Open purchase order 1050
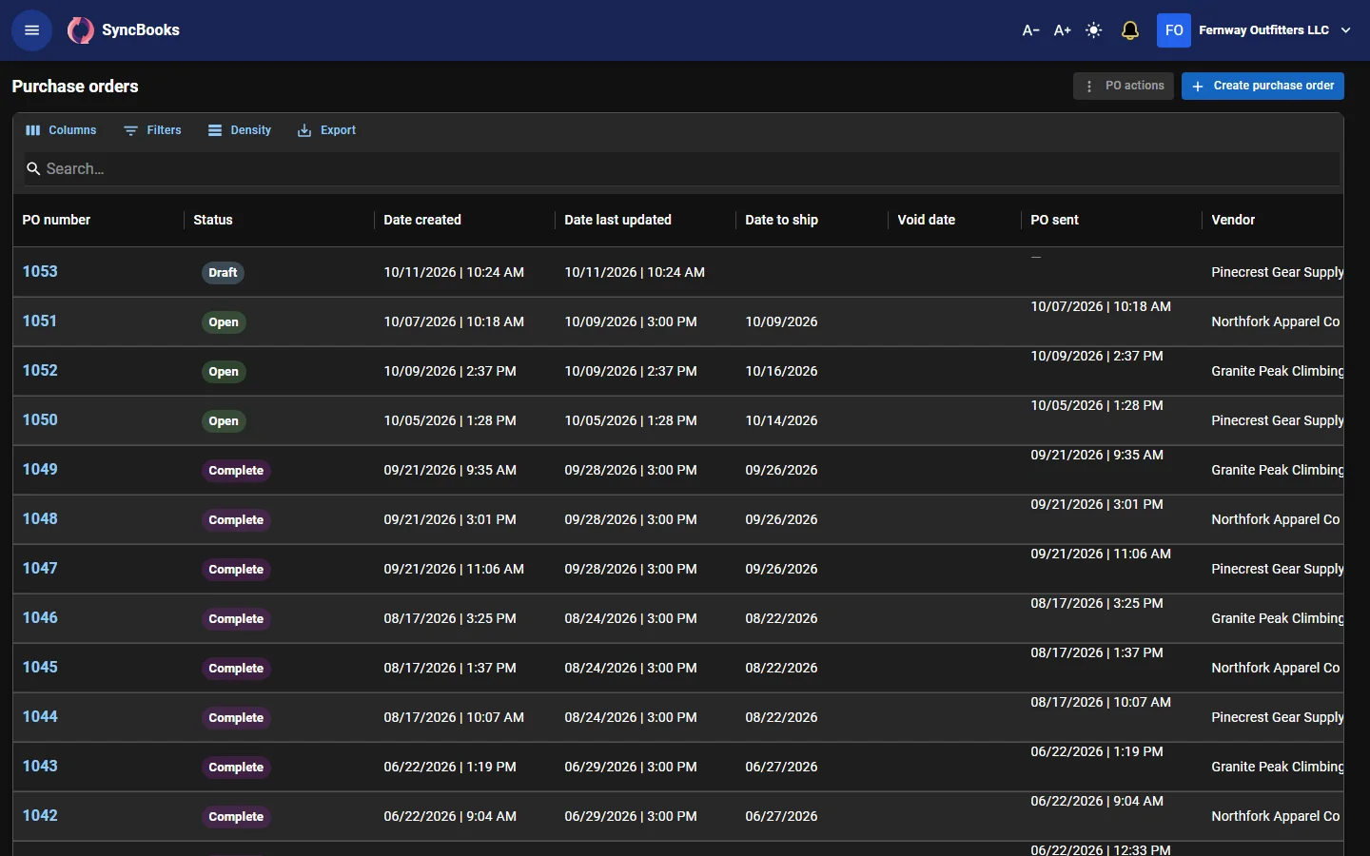The image size is (1370, 856). click(x=40, y=419)
